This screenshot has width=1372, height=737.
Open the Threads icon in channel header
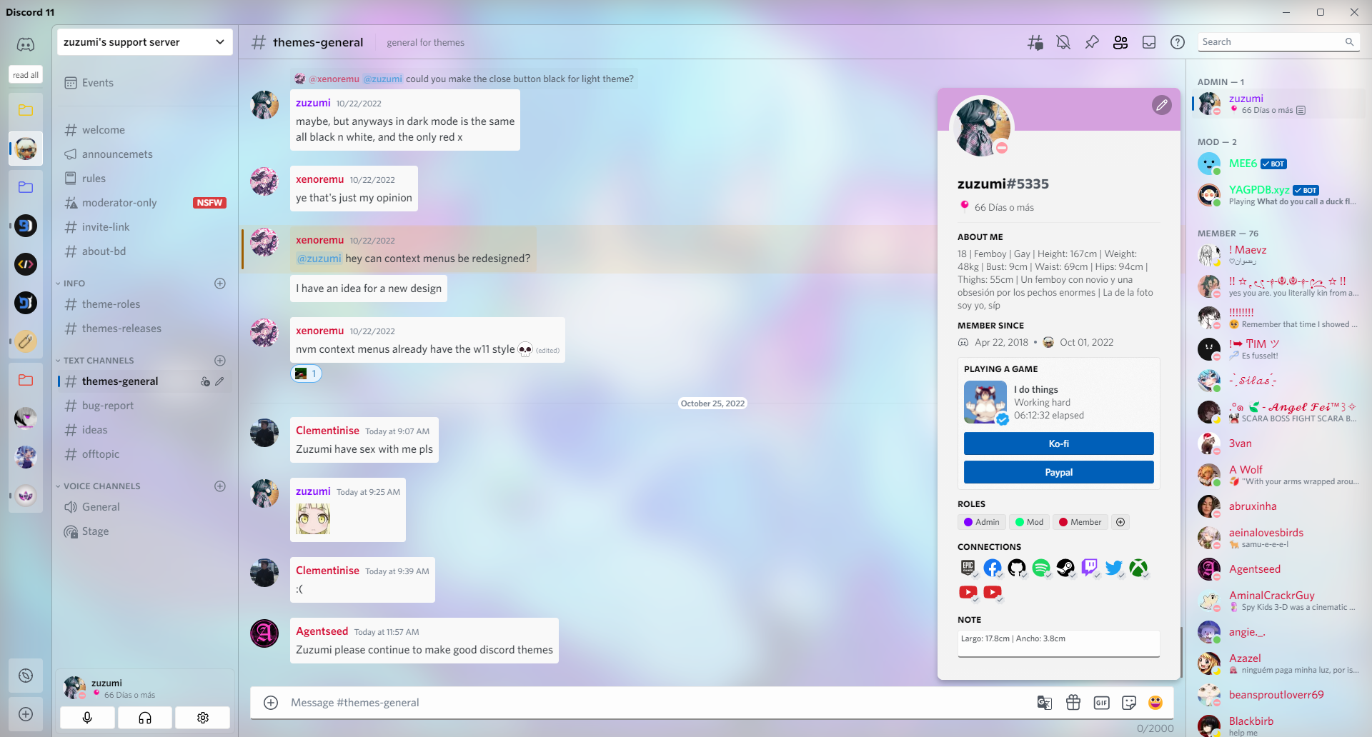coord(1035,43)
